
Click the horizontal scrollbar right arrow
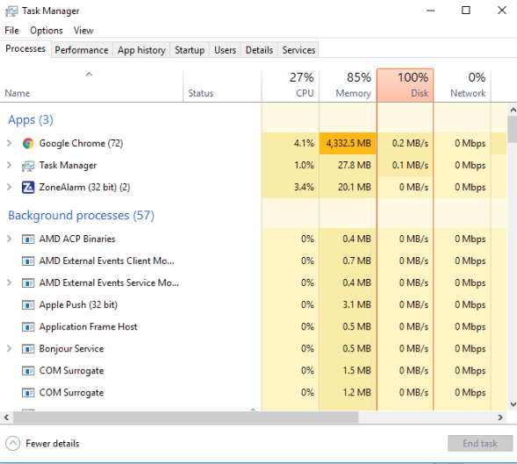500,418
